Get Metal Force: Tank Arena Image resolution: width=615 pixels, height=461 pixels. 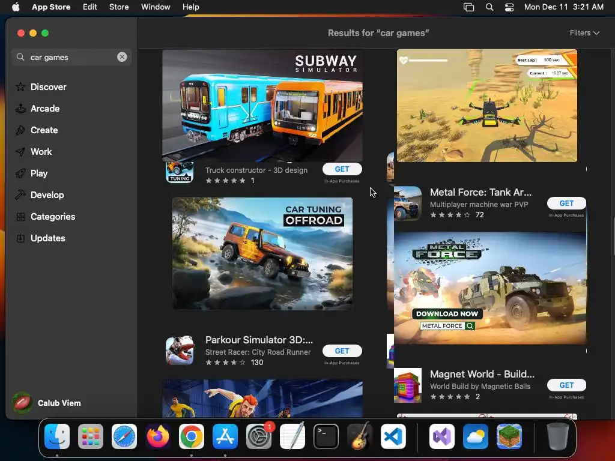[x=566, y=203]
